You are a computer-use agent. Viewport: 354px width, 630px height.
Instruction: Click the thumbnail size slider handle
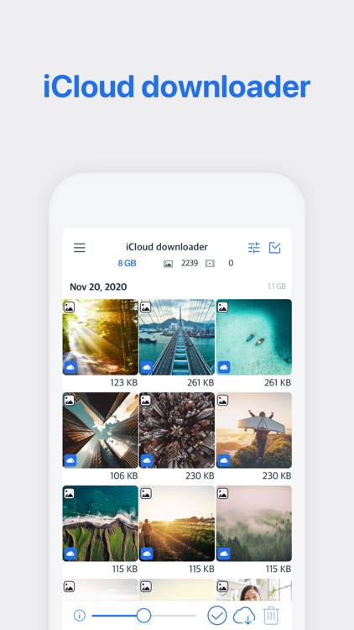click(x=143, y=615)
